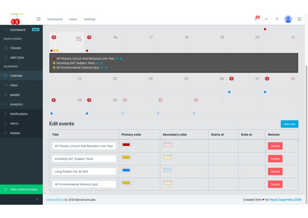The width and height of the screenshot is (308, 218).
Task: Open Long Project secondary light blue swatch
Action: click(x=168, y=170)
